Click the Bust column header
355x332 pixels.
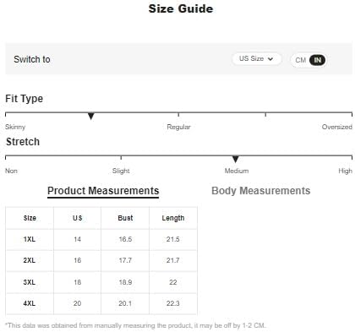coord(125,218)
